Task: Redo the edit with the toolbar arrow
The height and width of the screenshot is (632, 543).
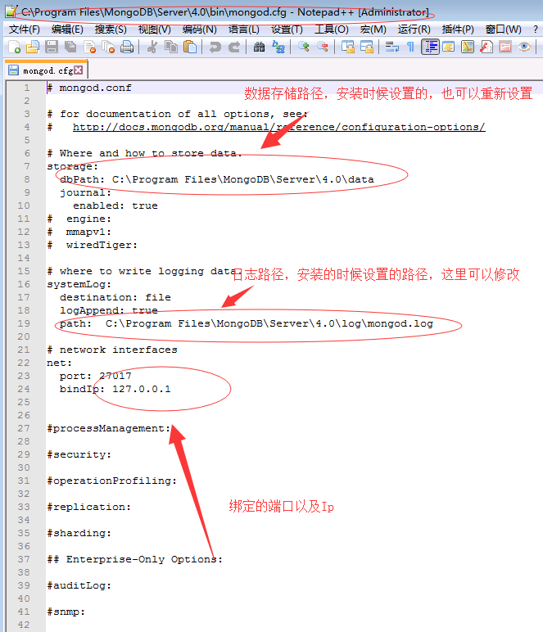Action: tap(233, 47)
